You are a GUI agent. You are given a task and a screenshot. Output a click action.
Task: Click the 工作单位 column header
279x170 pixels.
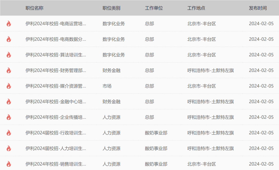154,8
